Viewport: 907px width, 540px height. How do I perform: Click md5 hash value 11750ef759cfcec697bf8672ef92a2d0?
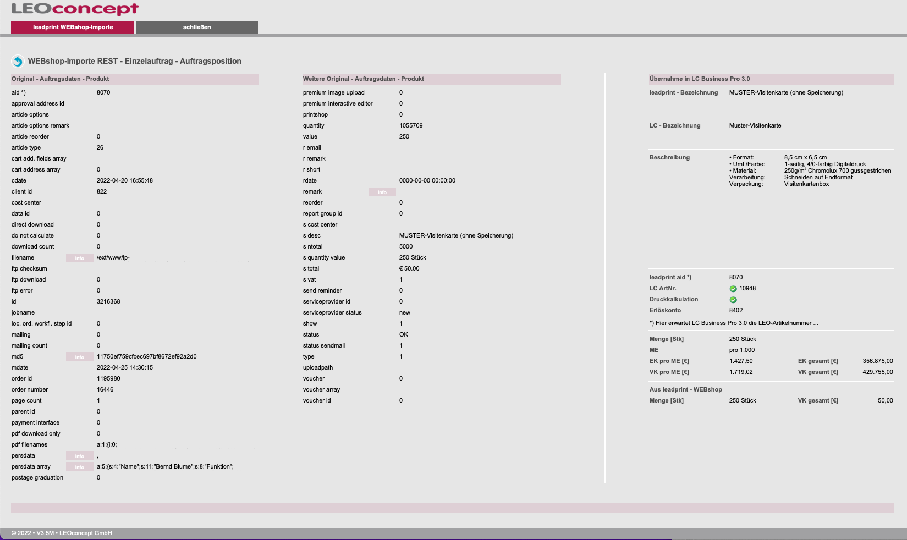click(x=147, y=356)
